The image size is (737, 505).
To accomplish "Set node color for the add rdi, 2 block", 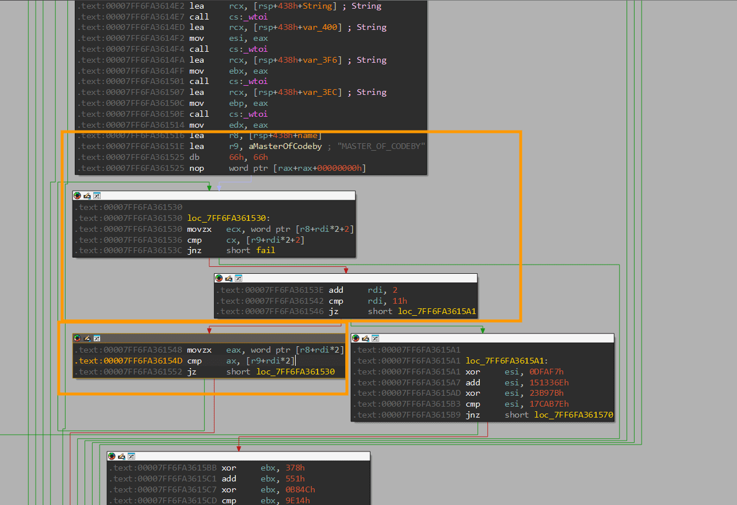I will click(x=219, y=278).
